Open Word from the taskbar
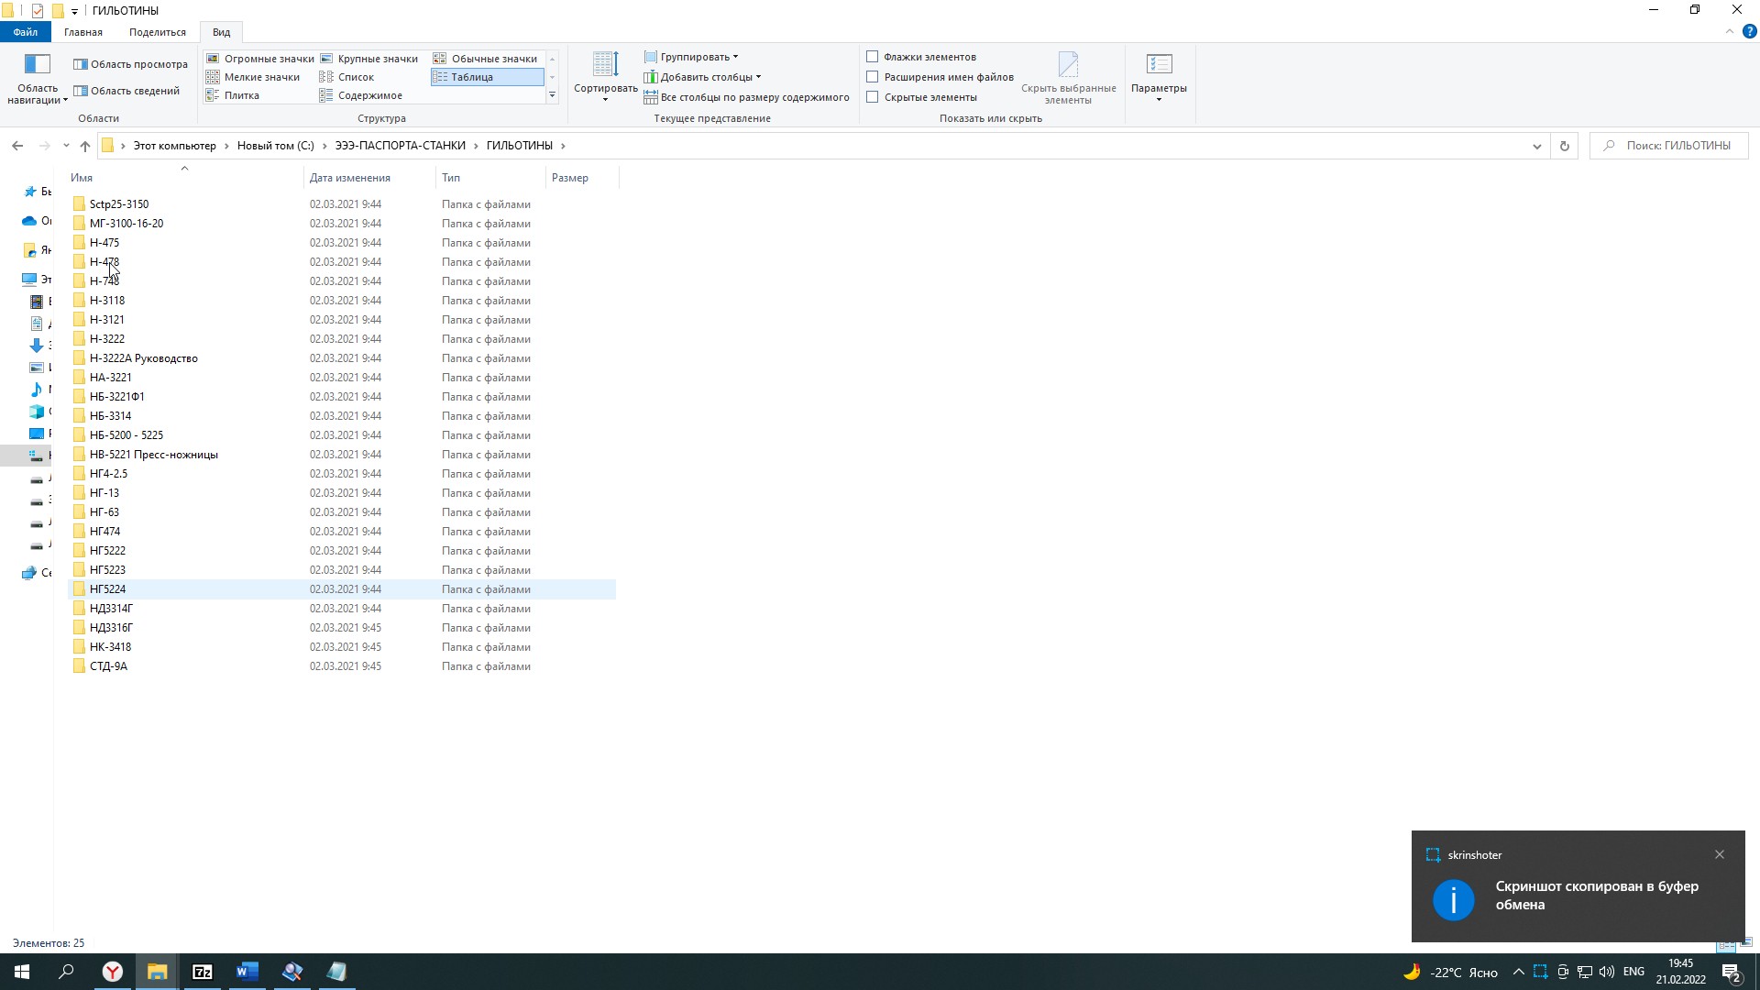1760x990 pixels. pos(247,972)
